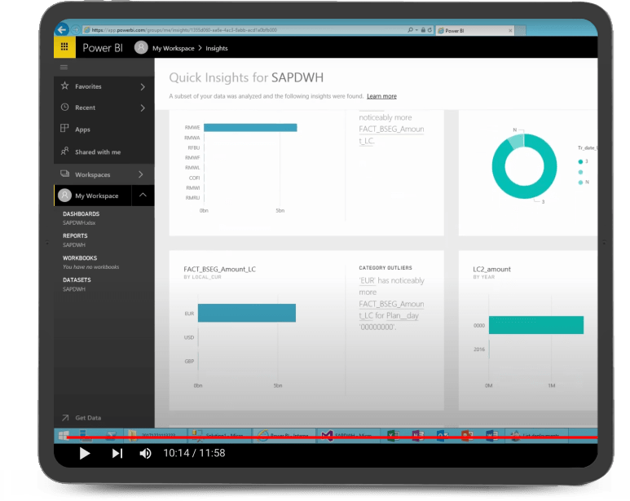Click the legend dot labeled N
Image resolution: width=630 pixels, height=501 pixels.
point(580,182)
